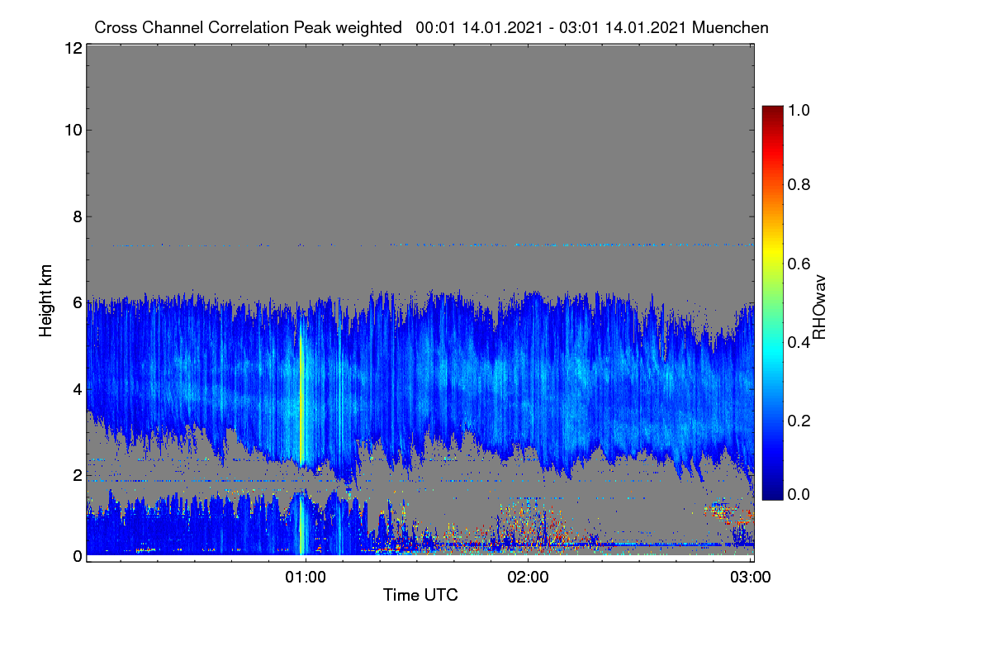Click the 01:00 time axis tick label
The height and width of the screenshot is (661, 991).
tap(306, 576)
